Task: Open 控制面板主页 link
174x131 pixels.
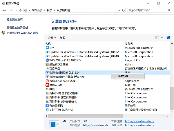Action: 15,19
